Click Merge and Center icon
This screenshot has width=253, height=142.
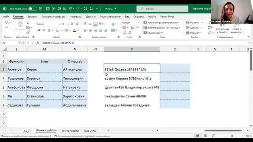coord(113,30)
